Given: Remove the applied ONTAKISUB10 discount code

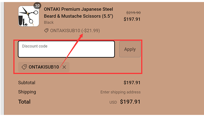Looking at the screenshot, I should [64, 67].
